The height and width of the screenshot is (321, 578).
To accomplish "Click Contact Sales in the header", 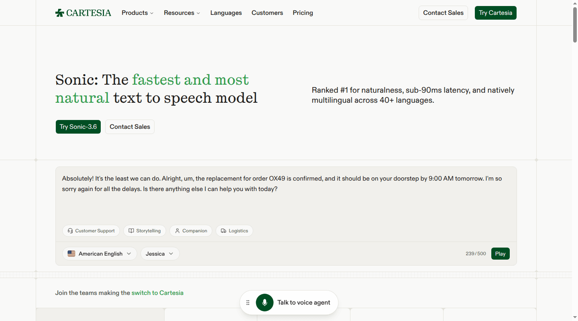I will click(x=443, y=13).
